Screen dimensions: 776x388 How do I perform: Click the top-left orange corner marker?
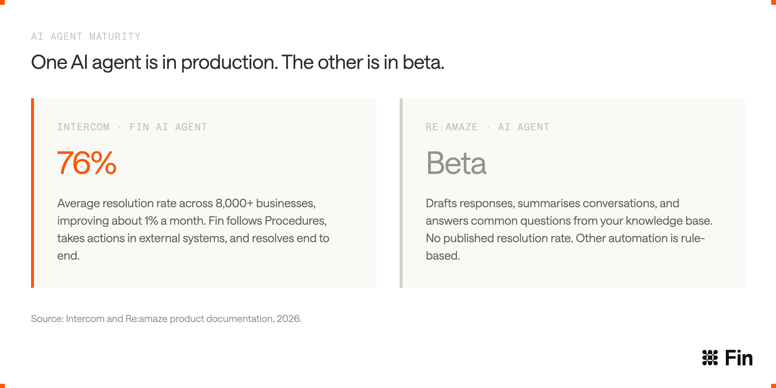(x=2, y=2)
